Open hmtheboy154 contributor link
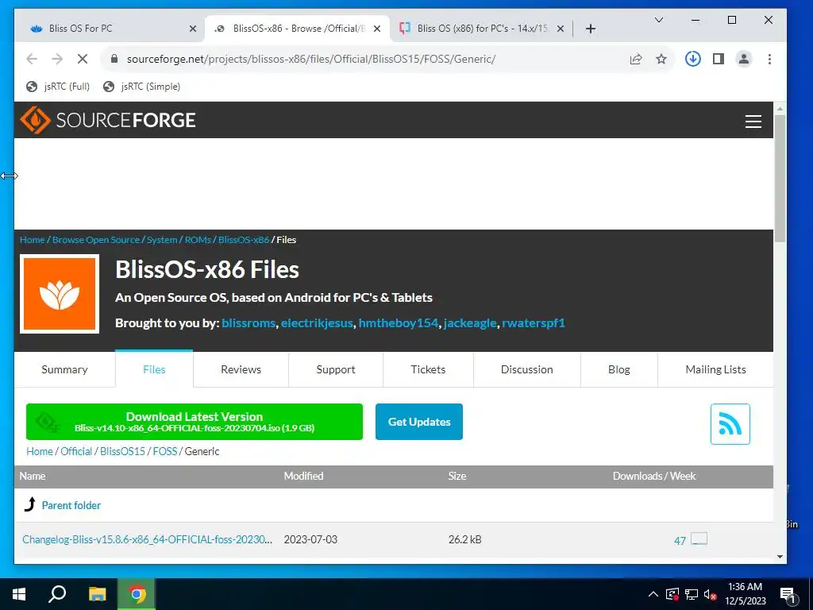The width and height of the screenshot is (813, 610). coord(399,322)
